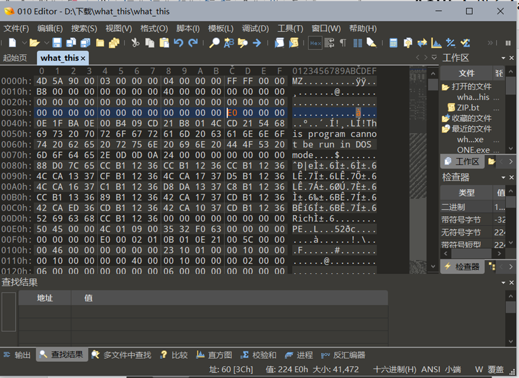Open the 搜索(S) menu
Screen dimensions: 519x378
[84, 28]
